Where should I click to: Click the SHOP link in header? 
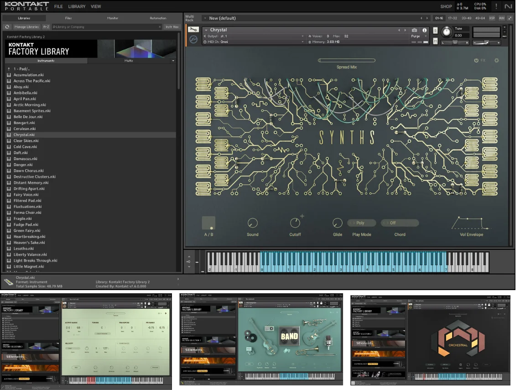[446, 6]
